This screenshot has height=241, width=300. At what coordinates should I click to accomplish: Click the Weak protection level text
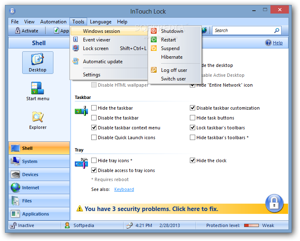pyautogui.click(x=268, y=225)
